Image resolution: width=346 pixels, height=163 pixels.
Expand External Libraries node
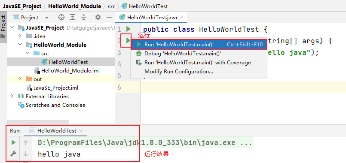click(12, 96)
